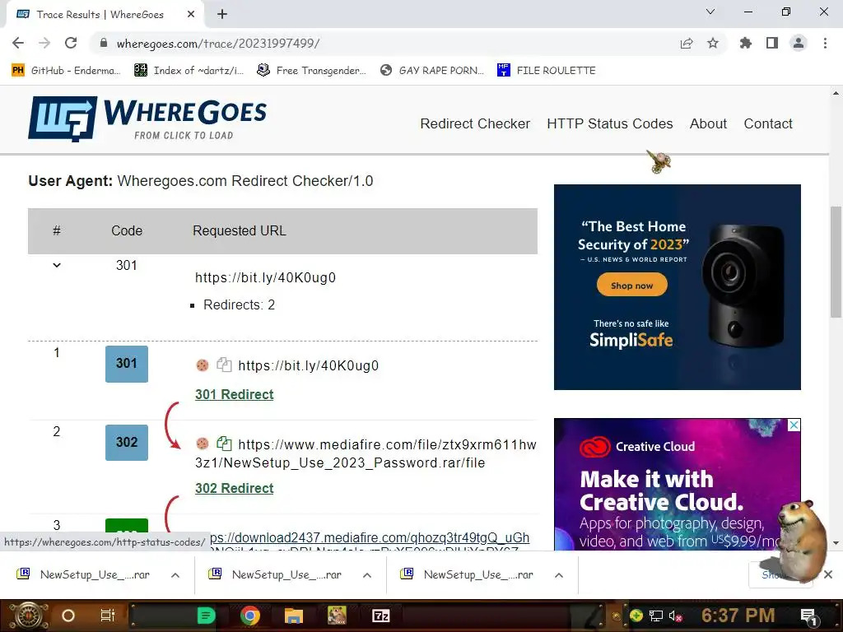Viewport: 843px width, 632px height.
Task: Copy the bit.ly URL in row 1
Action: pyautogui.click(x=224, y=365)
